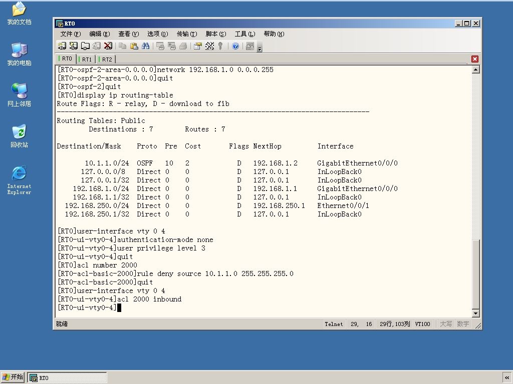The height and width of the screenshot is (384, 513).
Task: Click the Print Screen toolbar icon
Action: click(160, 46)
